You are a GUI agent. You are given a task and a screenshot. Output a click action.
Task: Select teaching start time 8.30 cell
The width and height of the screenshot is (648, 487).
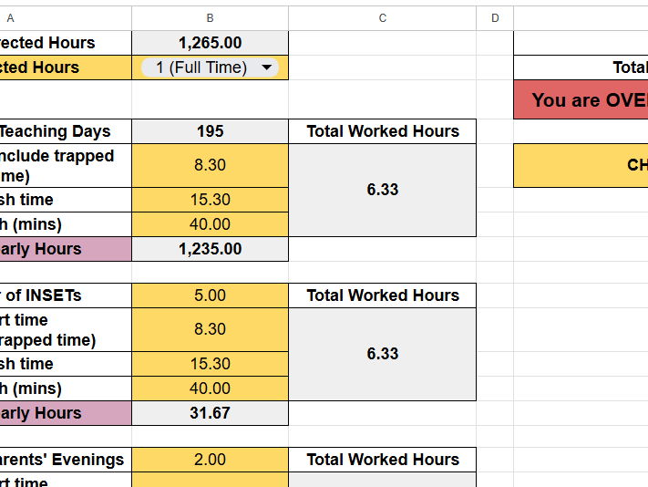pyautogui.click(x=210, y=165)
